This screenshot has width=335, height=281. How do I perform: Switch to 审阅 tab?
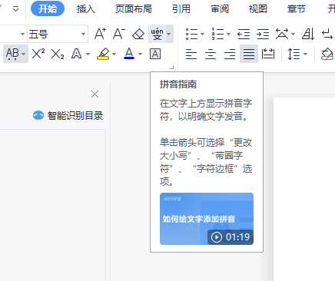coord(220,9)
